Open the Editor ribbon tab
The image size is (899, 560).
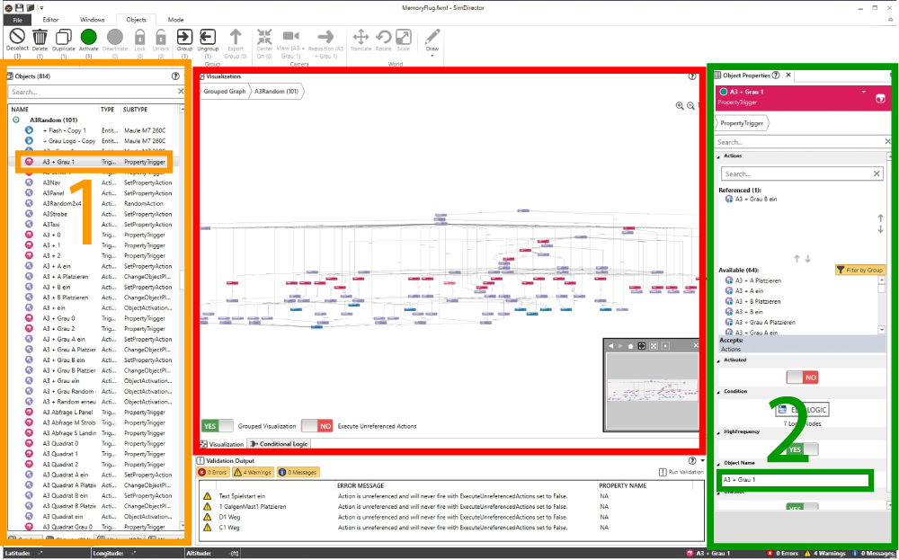pyautogui.click(x=51, y=19)
